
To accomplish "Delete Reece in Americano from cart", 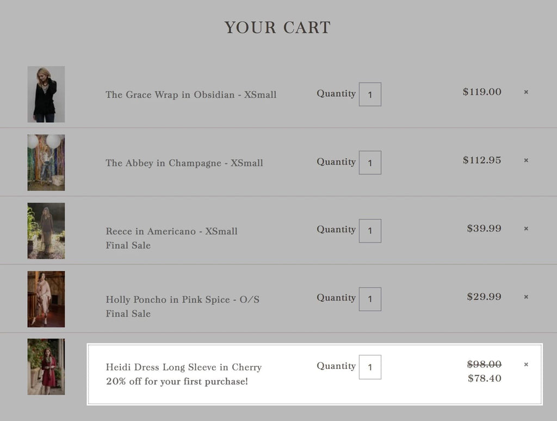I will [526, 229].
